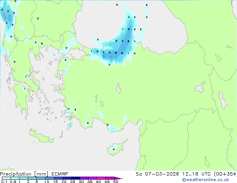Click the '12..18 UTC' time range text
Screen dimensions: 237x183
click(196, 174)
